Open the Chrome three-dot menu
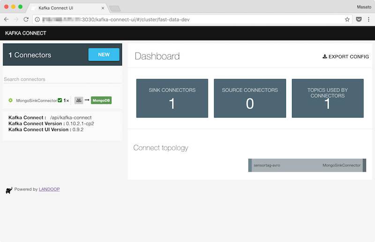The image size is (375, 242). (368, 19)
